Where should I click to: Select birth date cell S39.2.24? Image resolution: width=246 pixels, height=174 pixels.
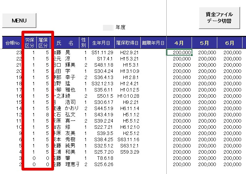pyautogui.click(x=104, y=121)
